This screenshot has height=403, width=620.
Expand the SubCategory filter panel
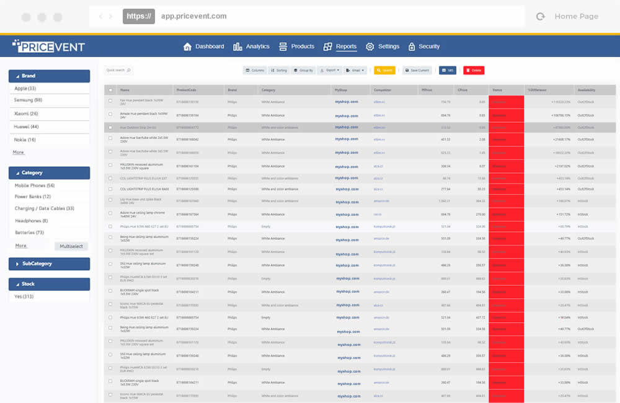point(49,264)
